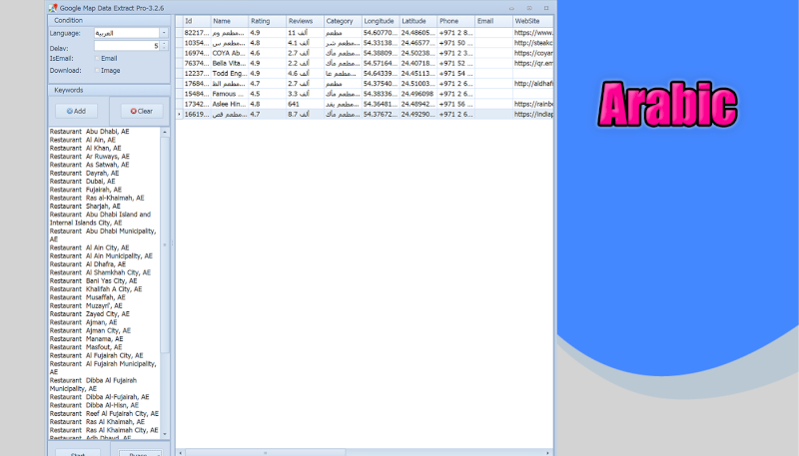The width and height of the screenshot is (799, 456).
Task: Select the Bella Vita result row
Action: (229, 63)
